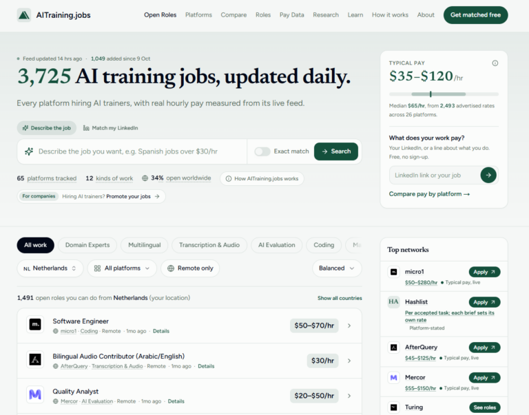Open the Compare nav item
Image resolution: width=529 pixels, height=415 pixels.
(234, 15)
